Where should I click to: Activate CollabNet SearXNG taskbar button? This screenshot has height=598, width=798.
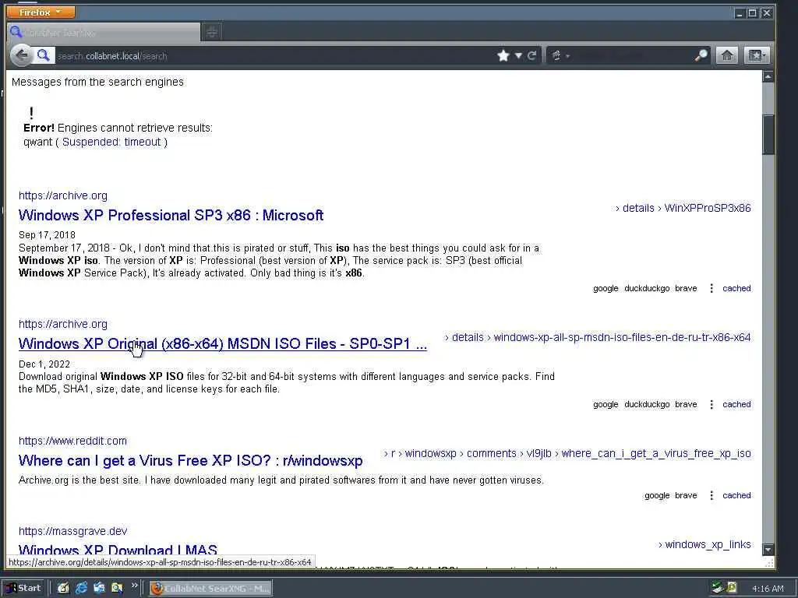(210, 589)
